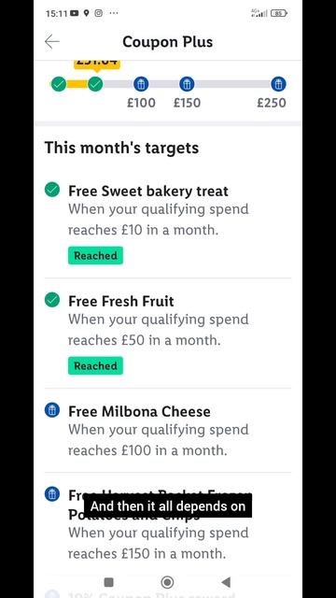The image size is (336, 598).
Task: Tap the Android recent apps square
Action: tap(108, 582)
